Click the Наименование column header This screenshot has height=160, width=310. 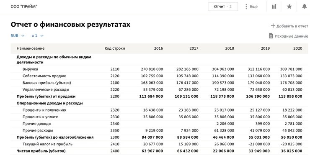[x=31, y=48]
